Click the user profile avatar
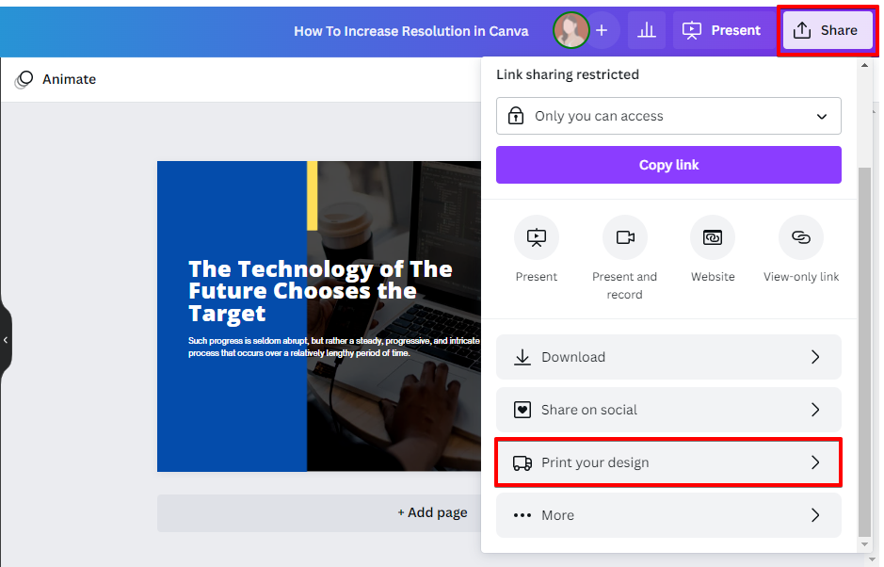This screenshot has width=884, height=567. coord(571,30)
